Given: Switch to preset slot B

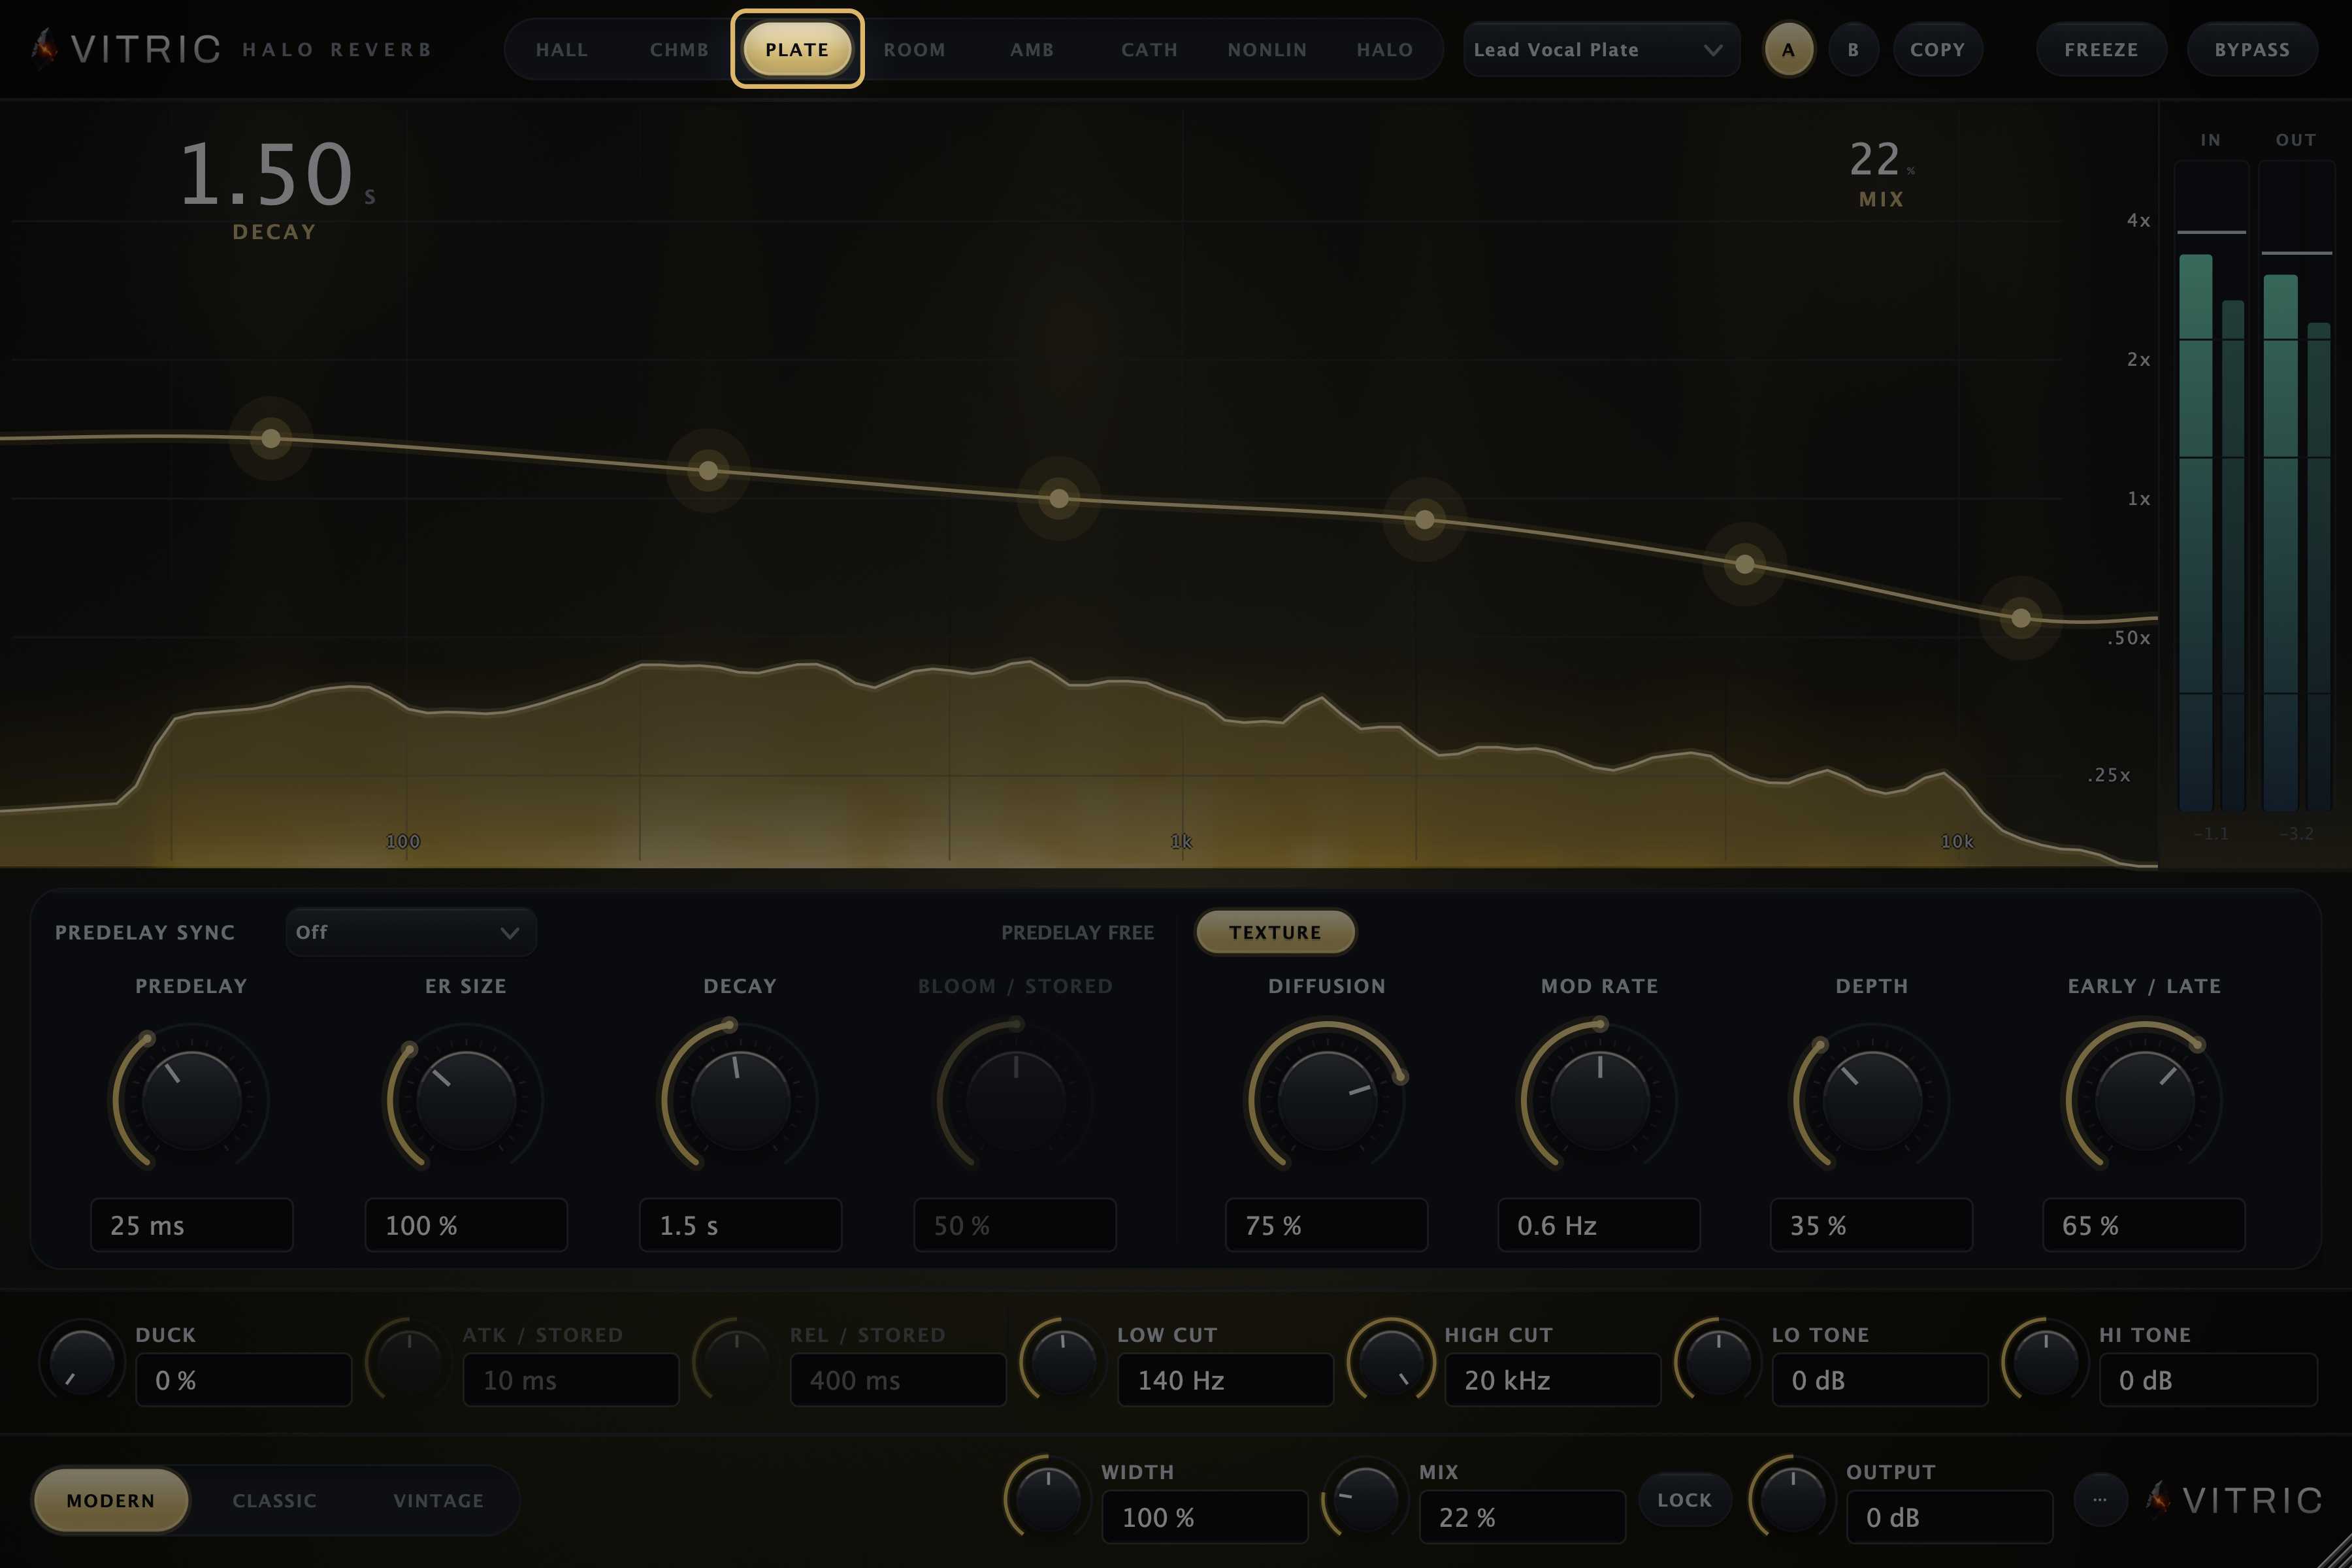Looking at the screenshot, I should (x=1853, y=49).
